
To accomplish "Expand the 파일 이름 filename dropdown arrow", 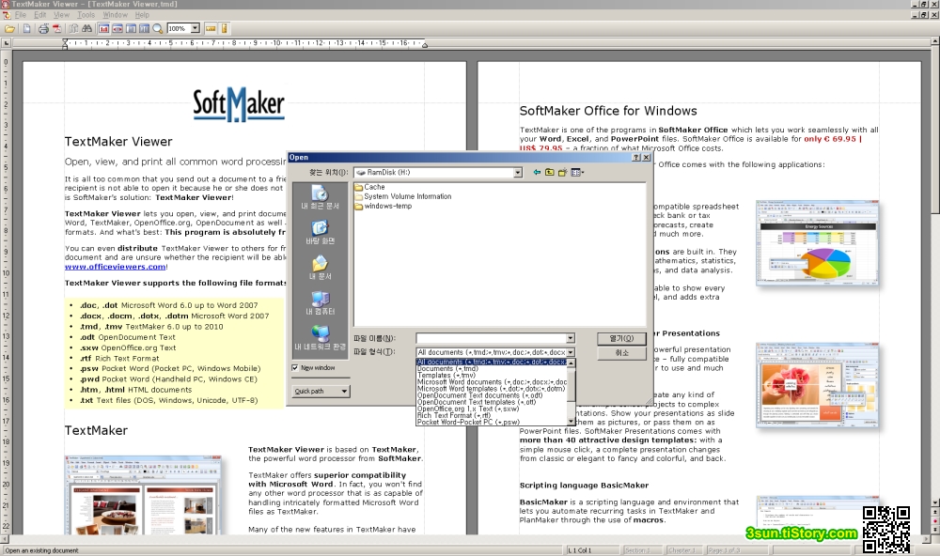I will (x=571, y=338).
